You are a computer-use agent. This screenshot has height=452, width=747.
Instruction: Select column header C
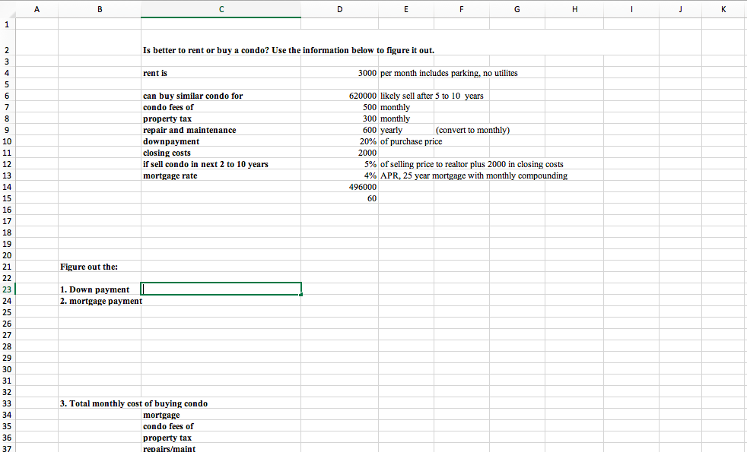221,8
